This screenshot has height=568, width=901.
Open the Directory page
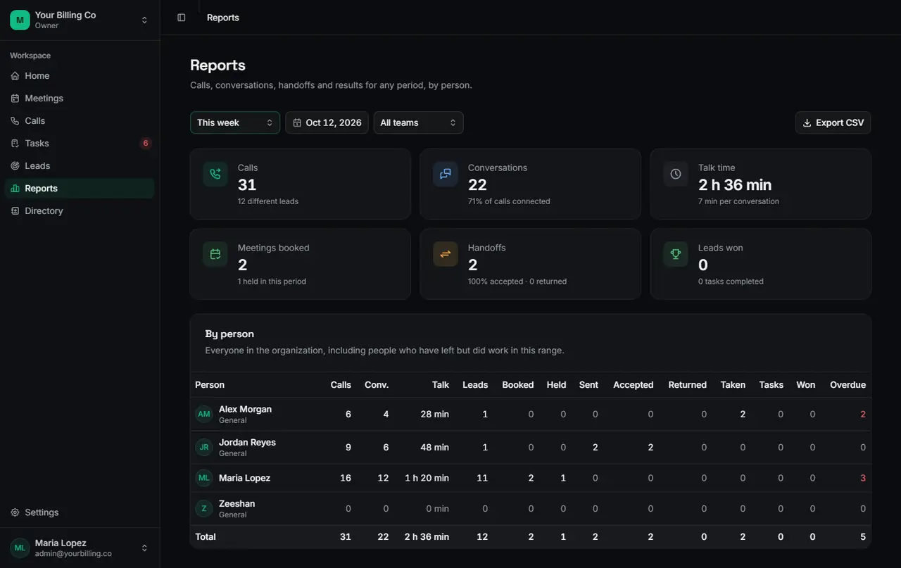coord(80,211)
